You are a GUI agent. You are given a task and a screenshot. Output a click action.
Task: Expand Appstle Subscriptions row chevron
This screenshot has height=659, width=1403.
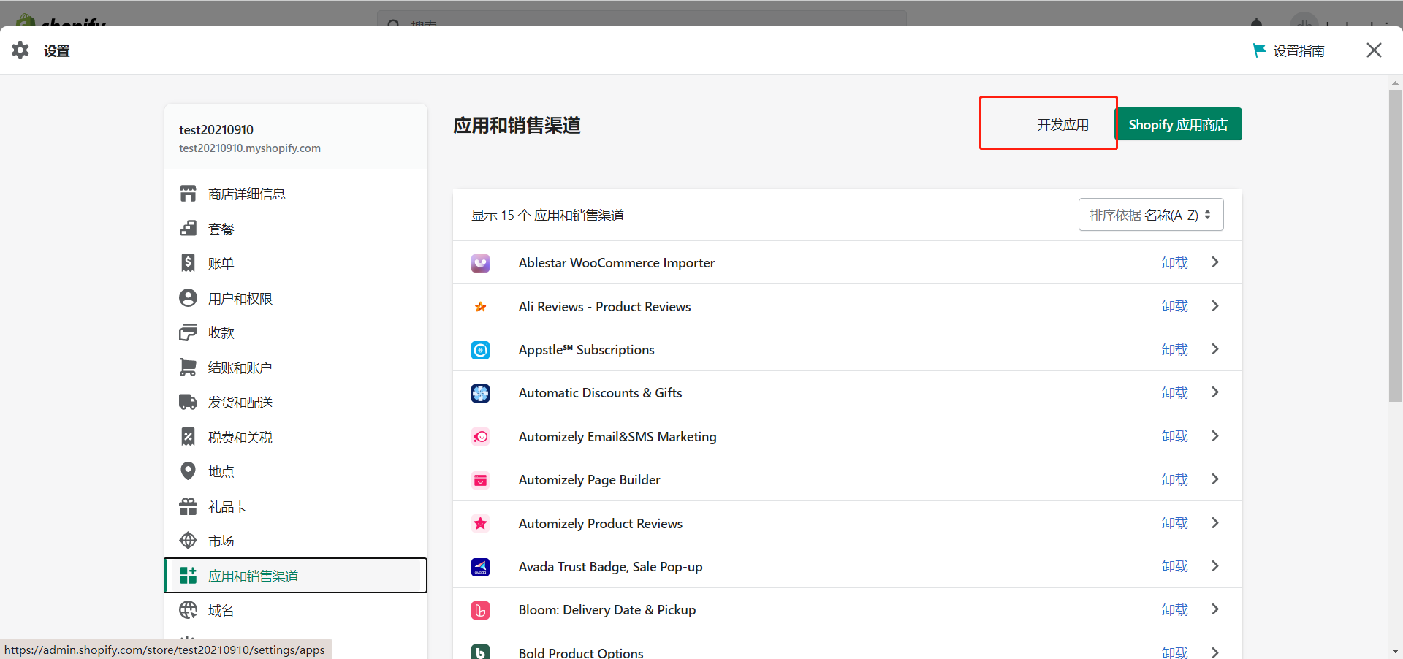[1215, 349]
